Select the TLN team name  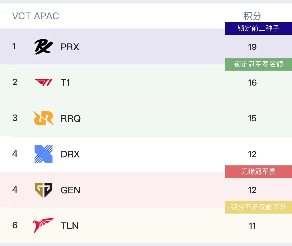pyautogui.click(x=70, y=226)
